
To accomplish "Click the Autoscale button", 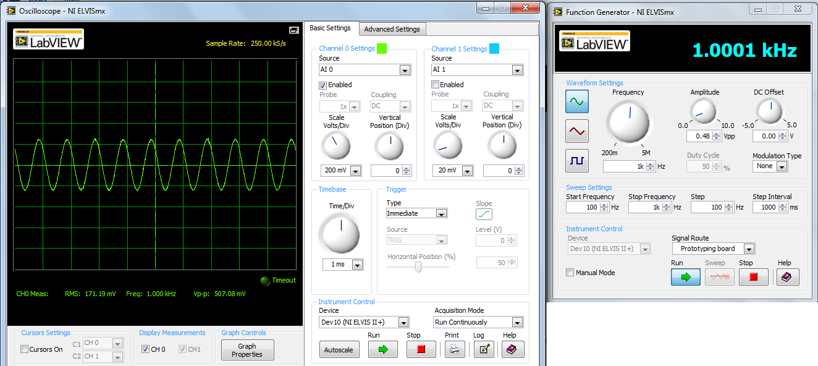I will (339, 350).
